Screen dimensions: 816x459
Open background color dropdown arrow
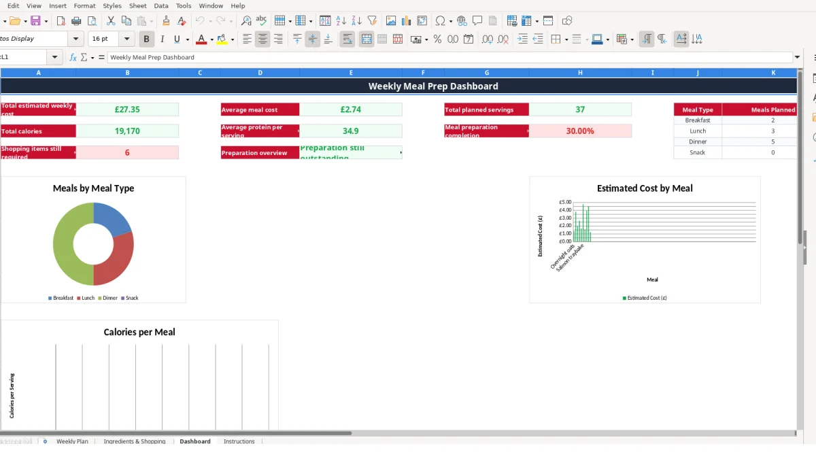click(233, 39)
